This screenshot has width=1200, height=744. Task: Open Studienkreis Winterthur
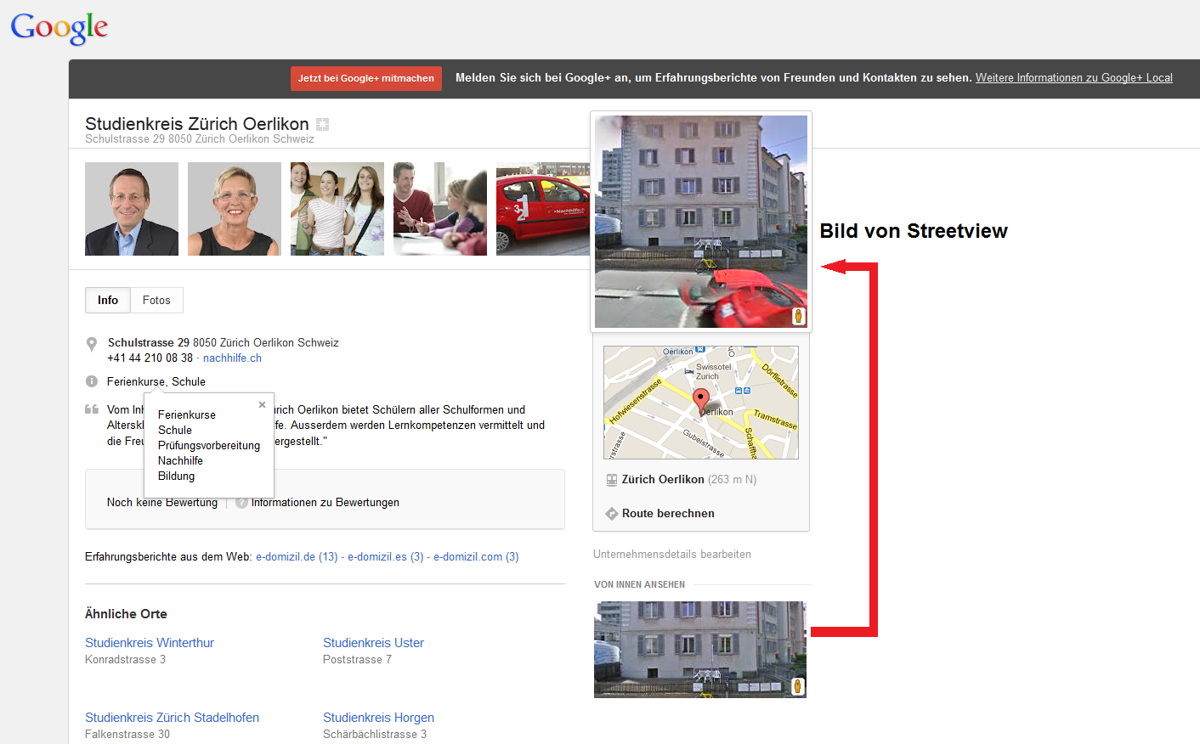150,643
